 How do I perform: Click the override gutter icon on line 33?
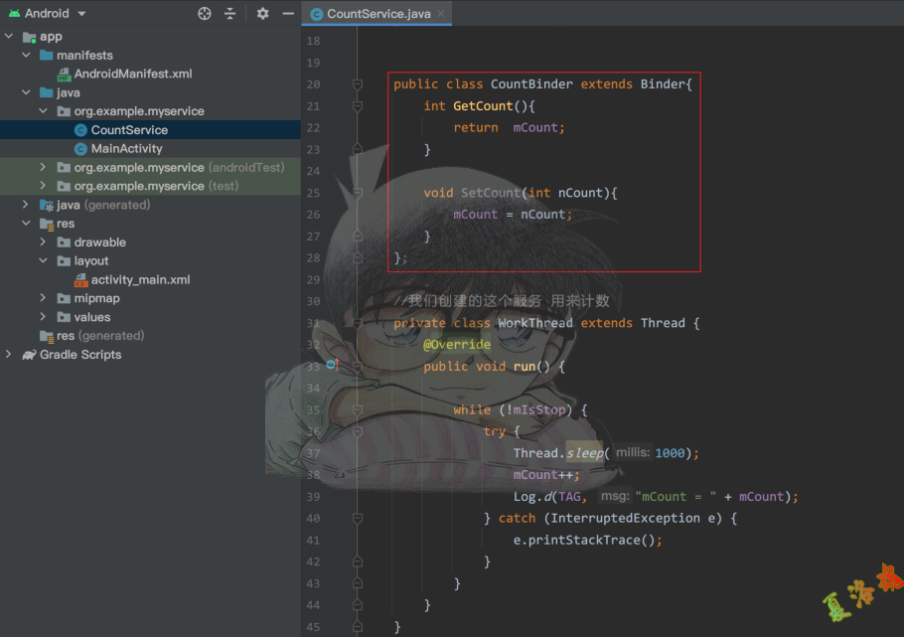[x=332, y=366]
